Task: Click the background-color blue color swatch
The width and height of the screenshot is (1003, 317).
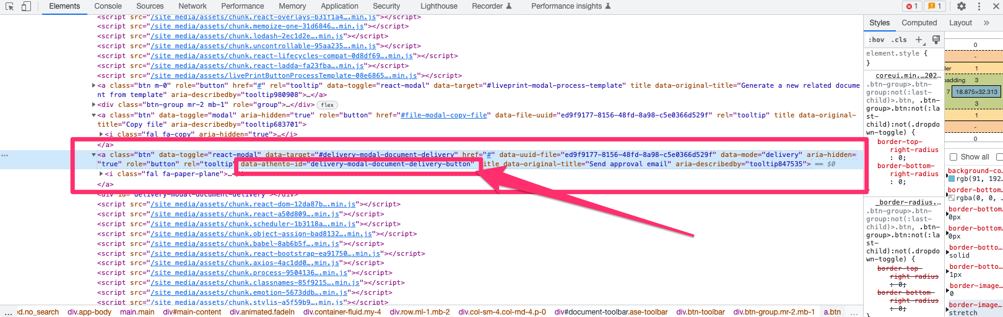Action: click(x=952, y=179)
